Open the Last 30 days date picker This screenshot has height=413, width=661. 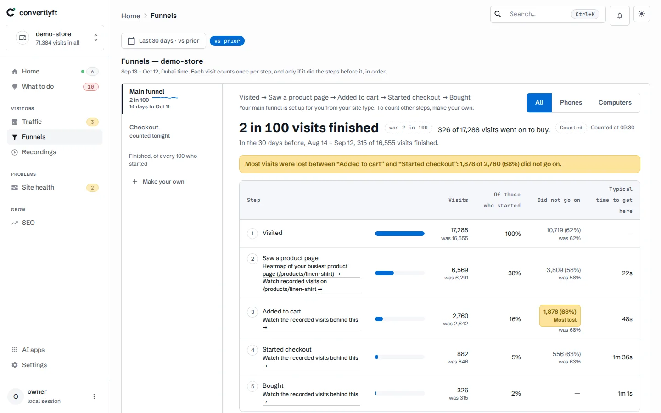pyautogui.click(x=163, y=41)
